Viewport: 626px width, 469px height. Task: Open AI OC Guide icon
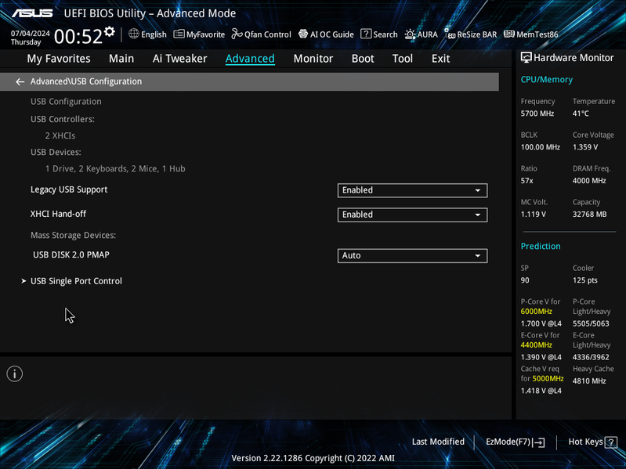pos(303,34)
